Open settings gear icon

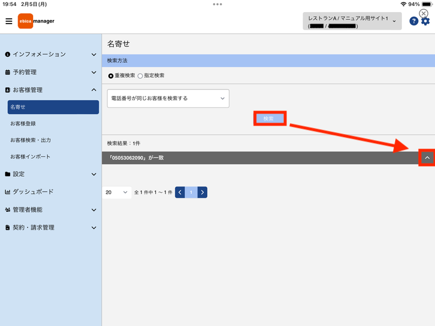tap(425, 21)
